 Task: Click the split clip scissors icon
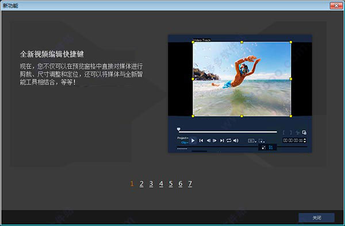(x=297, y=132)
